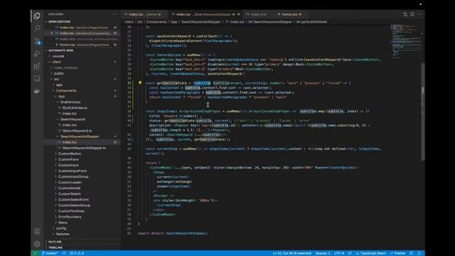Open the Extensions view
455x256 pixels.
click(37, 66)
